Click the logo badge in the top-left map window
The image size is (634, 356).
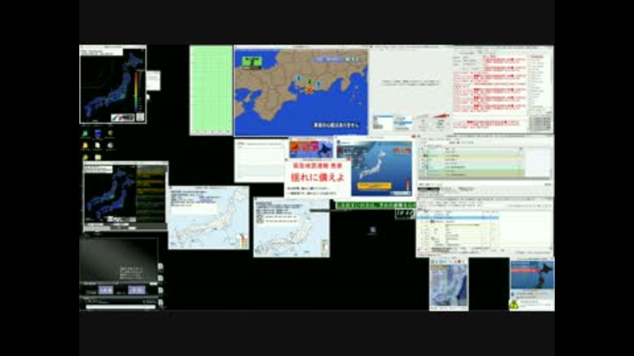click(123, 117)
